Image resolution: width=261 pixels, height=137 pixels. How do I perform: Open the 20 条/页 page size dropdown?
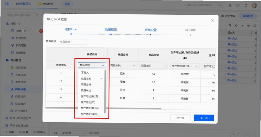click(x=73, y=133)
